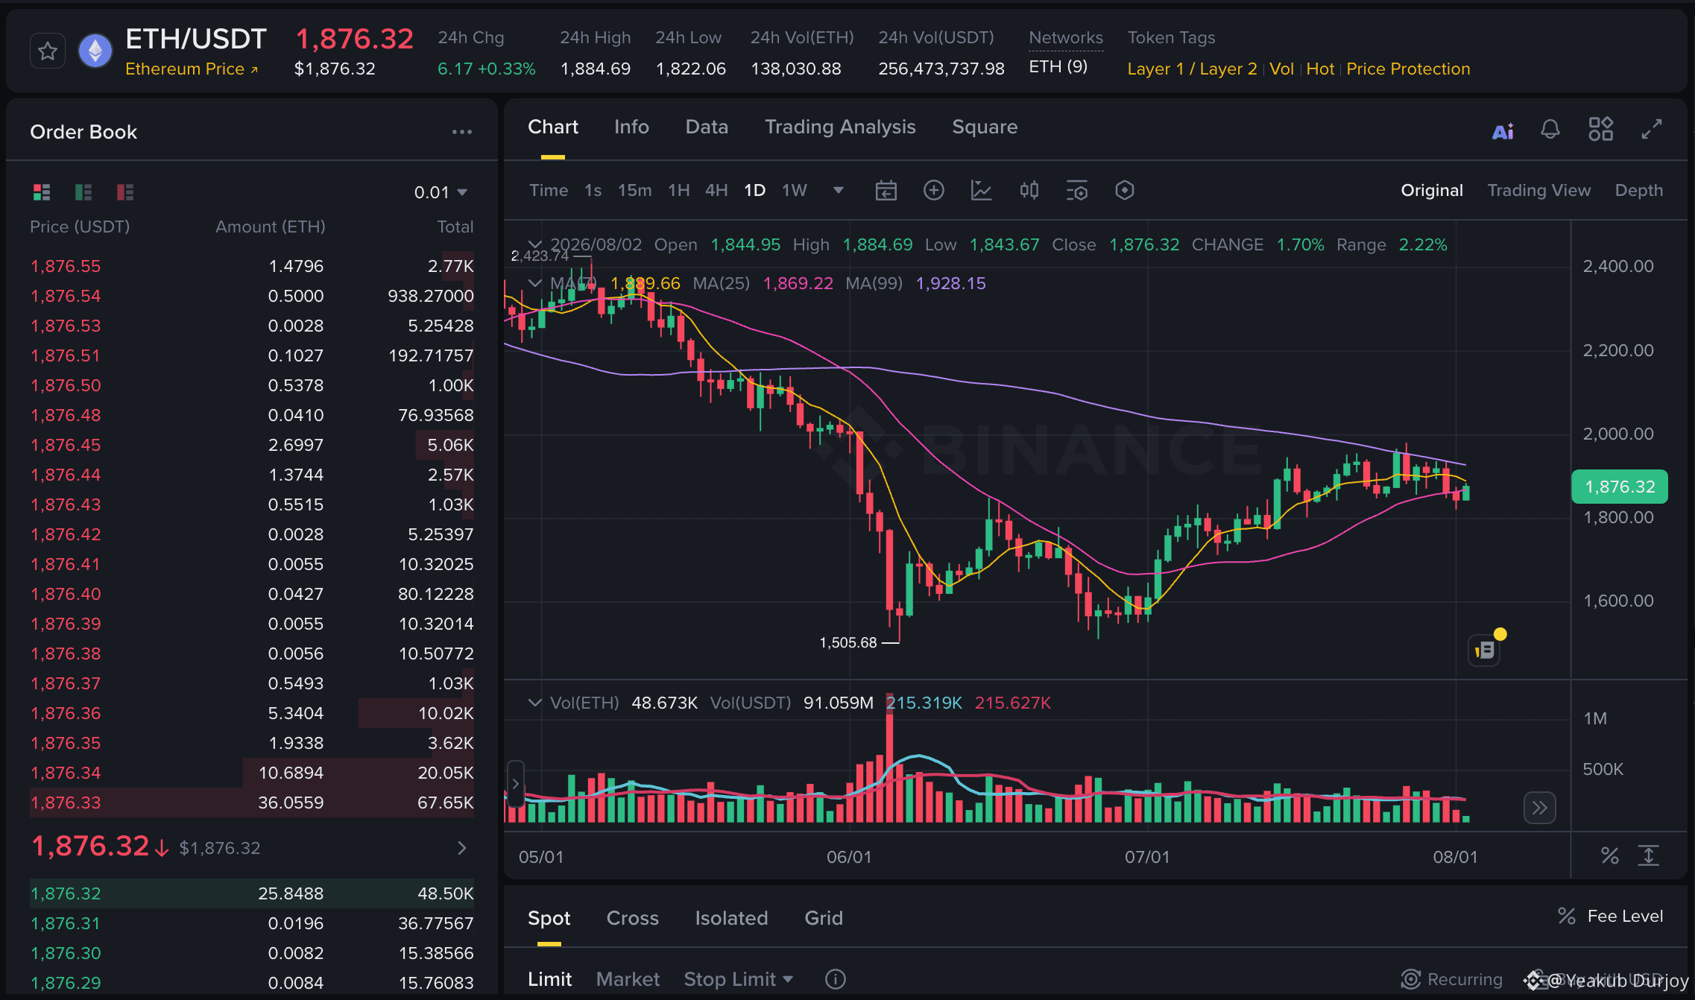This screenshot has width=1695, height=1000.
Task: Open the Square tab
Action: (985, 127)
